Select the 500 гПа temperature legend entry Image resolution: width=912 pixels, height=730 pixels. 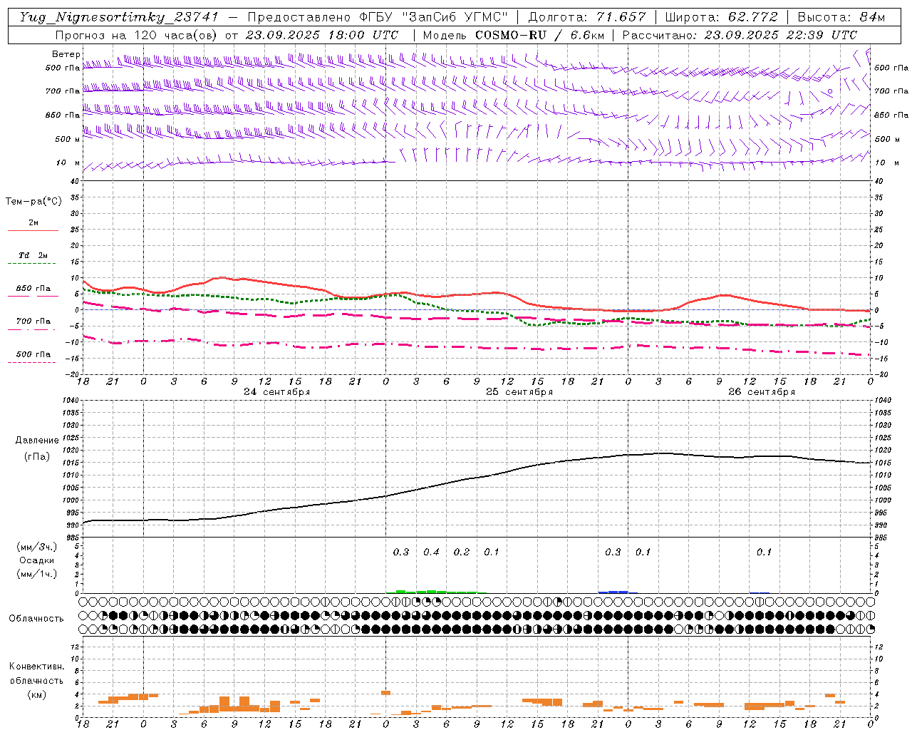33,354
